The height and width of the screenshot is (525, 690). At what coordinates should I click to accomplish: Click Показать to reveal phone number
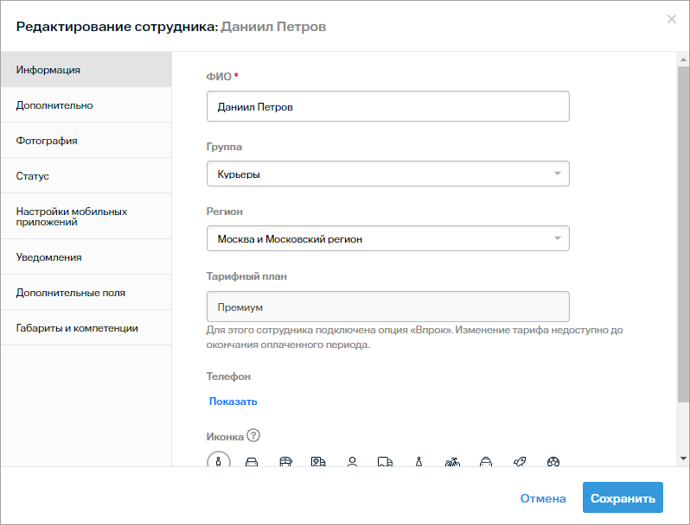coord(233,402)
